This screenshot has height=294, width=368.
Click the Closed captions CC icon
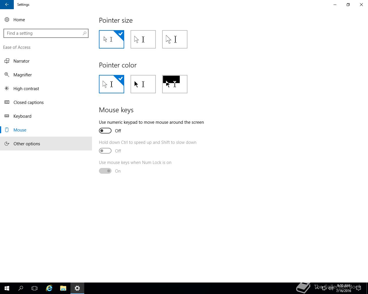(7, 102)
